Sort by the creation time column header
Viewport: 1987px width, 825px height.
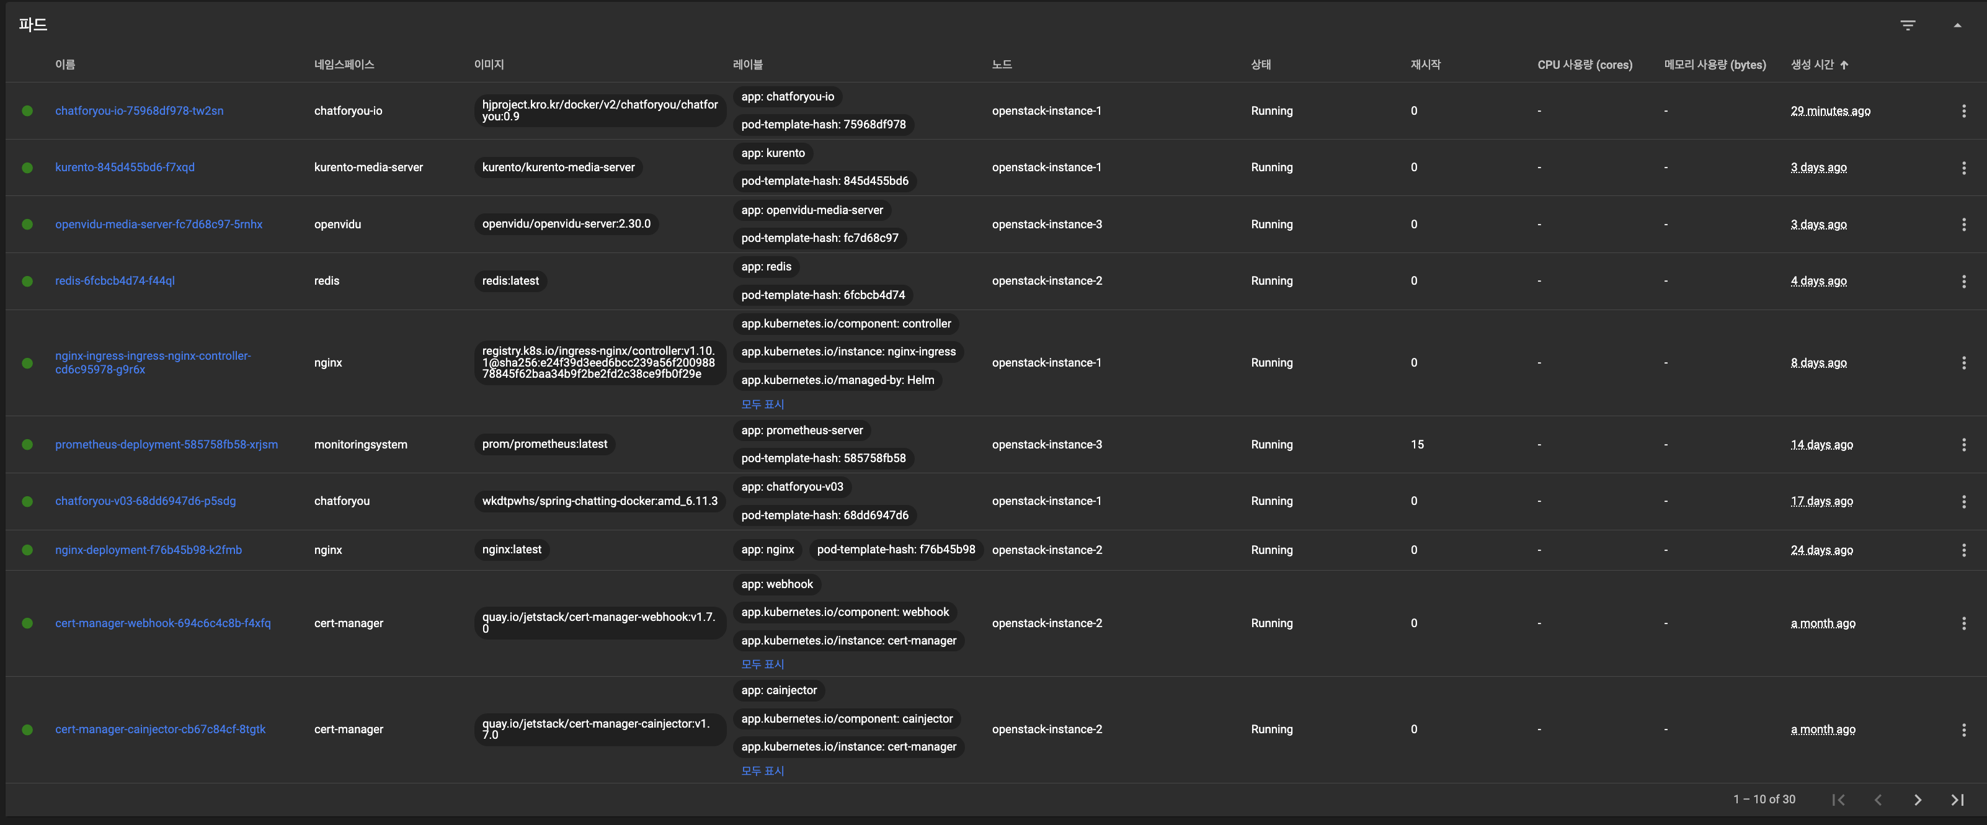point(1812,65)
